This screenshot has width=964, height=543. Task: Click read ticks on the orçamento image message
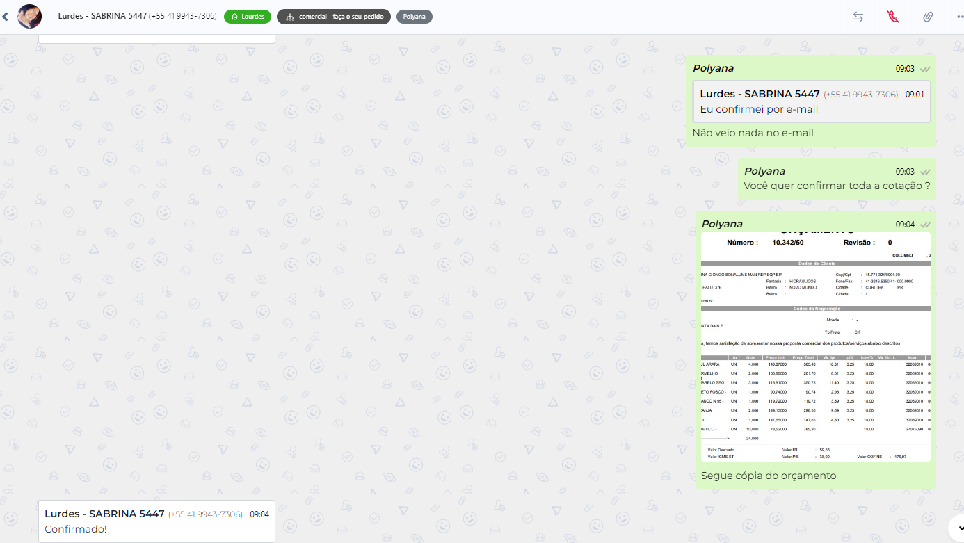[925, 225]
